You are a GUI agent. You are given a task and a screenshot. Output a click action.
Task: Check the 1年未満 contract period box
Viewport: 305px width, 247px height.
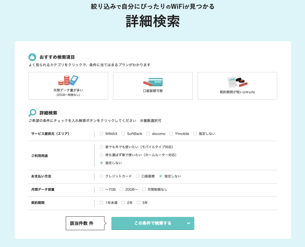[101, 203]
